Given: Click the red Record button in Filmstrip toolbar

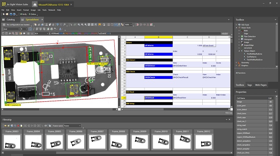Looking at the screenshot, I should pyautogui.click(x=18, y=126).
